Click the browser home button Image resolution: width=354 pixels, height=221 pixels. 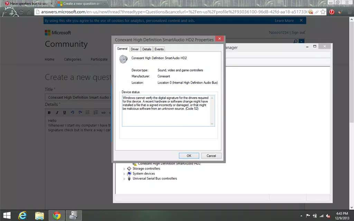[29, 12]
